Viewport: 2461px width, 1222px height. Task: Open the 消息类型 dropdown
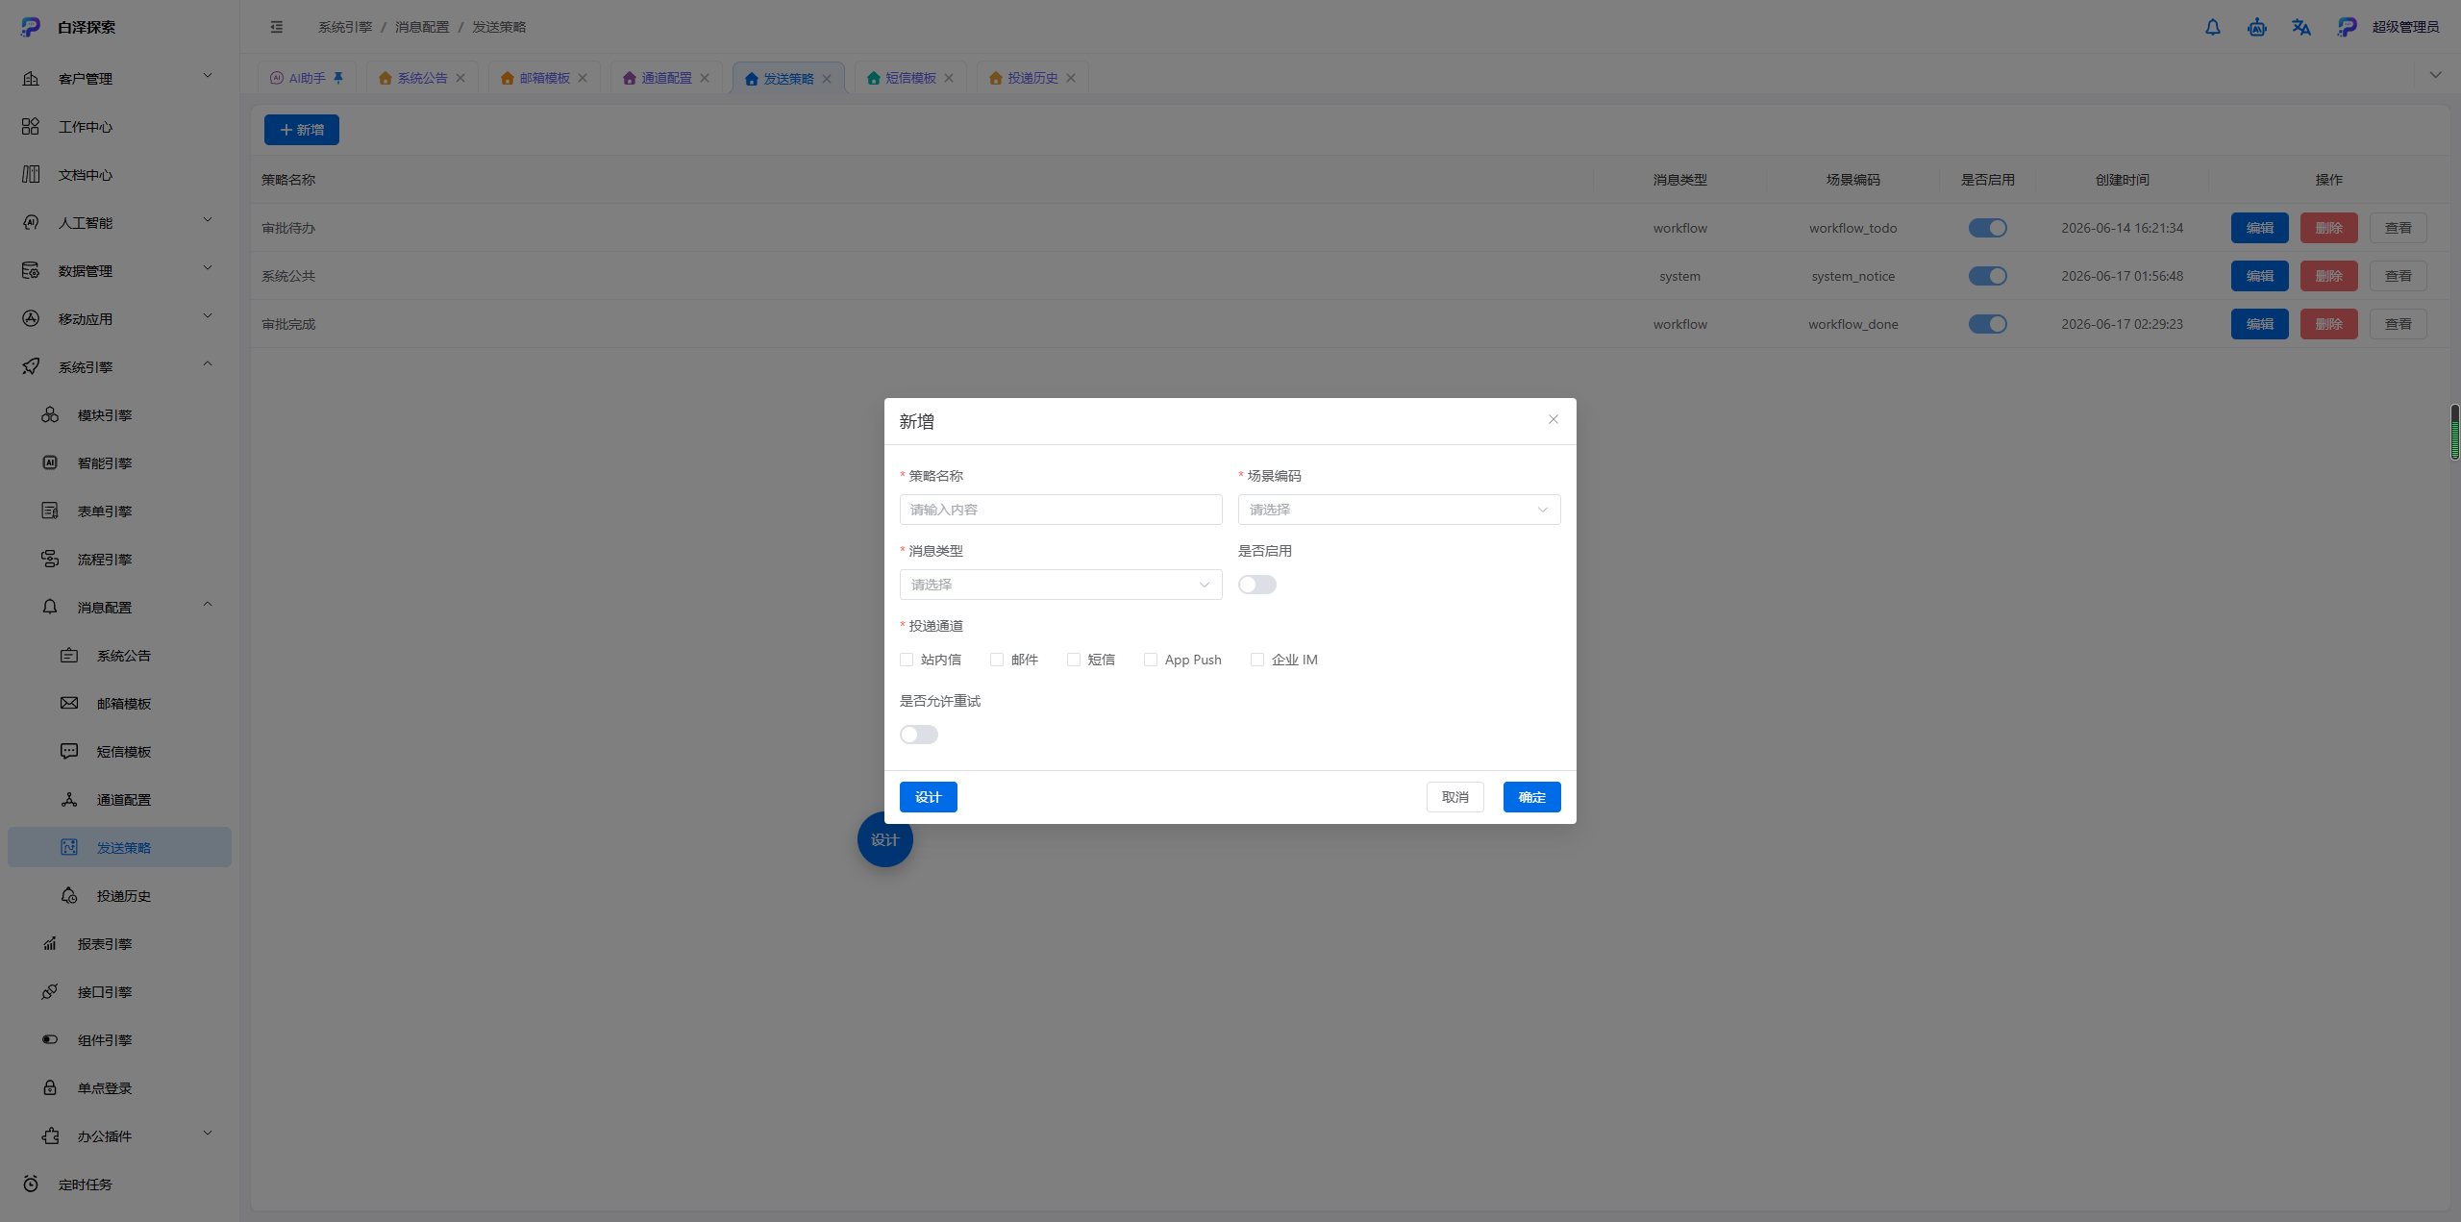1061,585
